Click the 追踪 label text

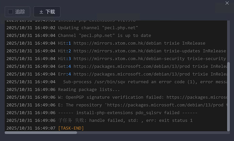(20, 12)
